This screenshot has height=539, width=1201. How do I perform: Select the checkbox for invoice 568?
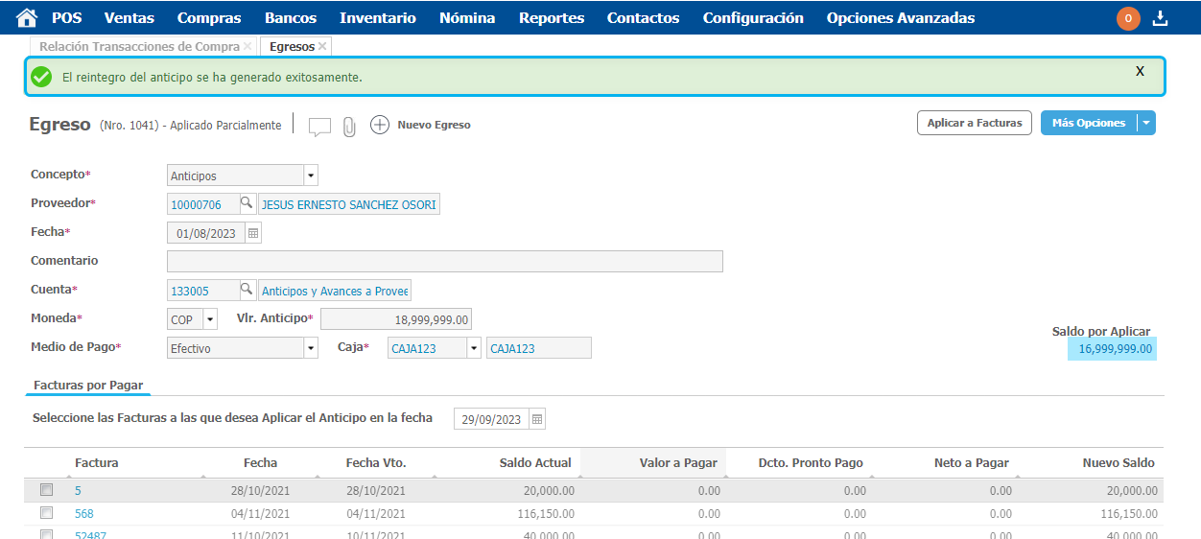click(46, 513)
